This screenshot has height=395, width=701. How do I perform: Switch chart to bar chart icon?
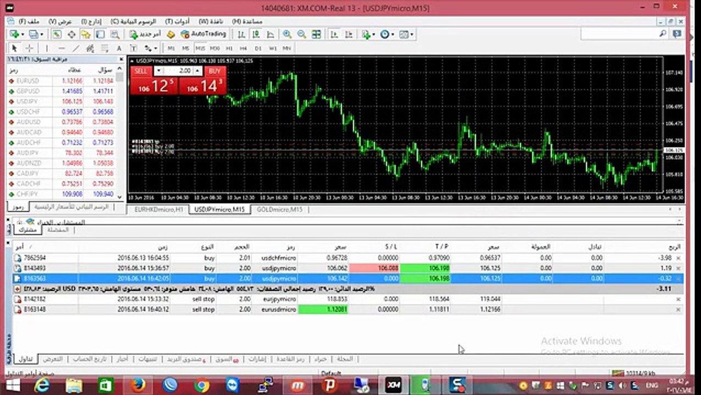[241, 34]
